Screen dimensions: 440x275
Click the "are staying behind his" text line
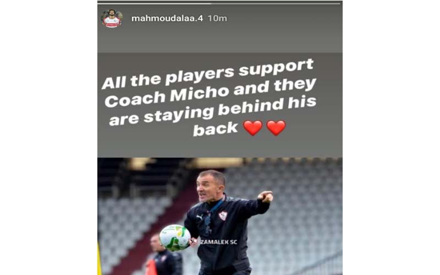point(213,111)
